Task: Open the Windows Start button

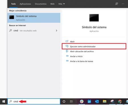Action: pos(4,102)
